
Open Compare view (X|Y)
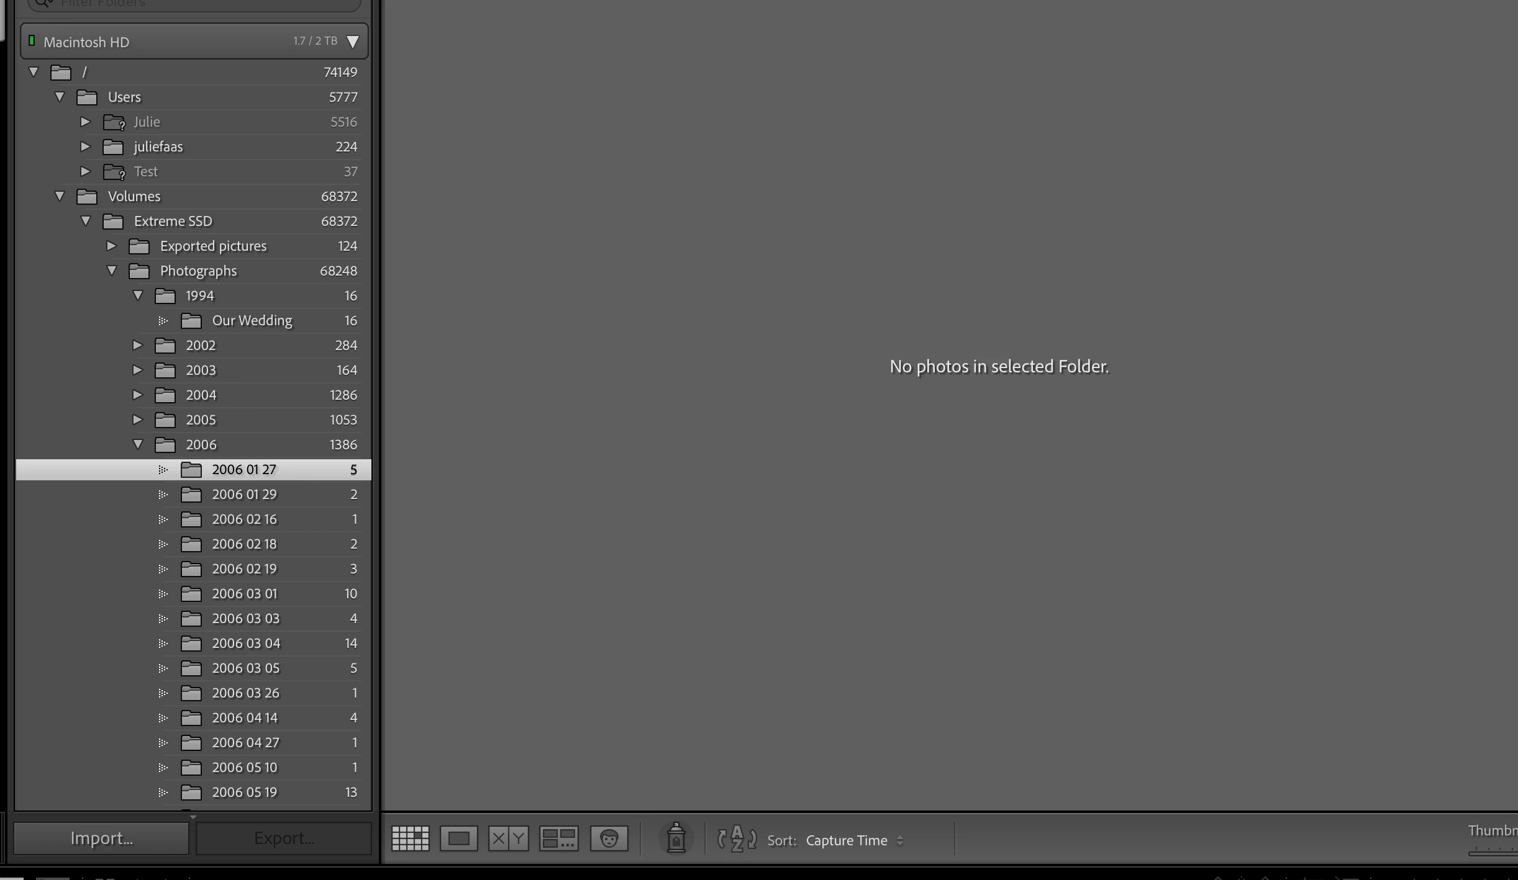point(508,838)
